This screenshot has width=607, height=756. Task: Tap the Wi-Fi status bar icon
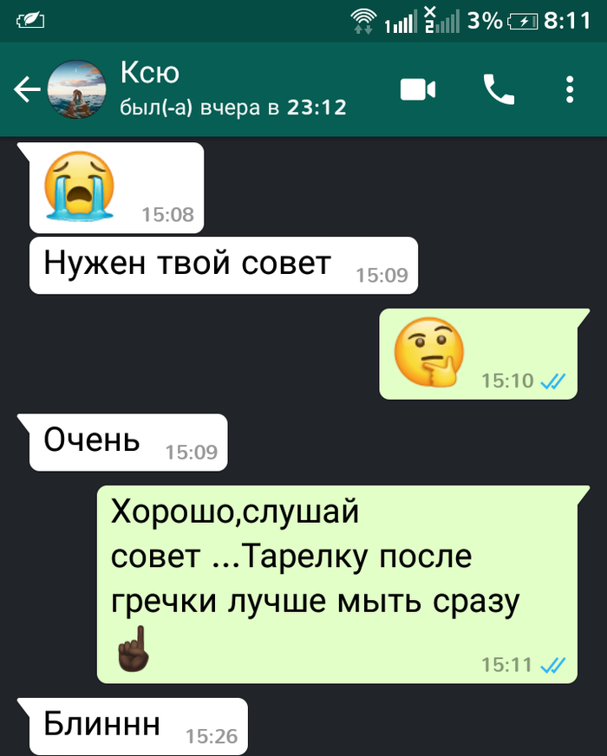pos(363,21)
